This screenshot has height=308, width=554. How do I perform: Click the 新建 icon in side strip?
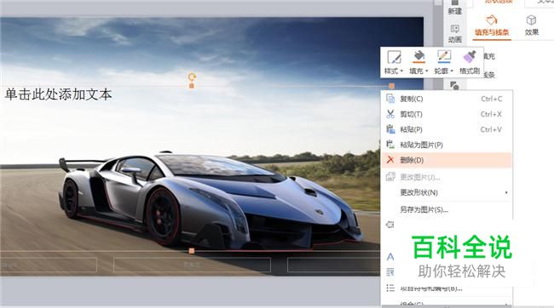(x=455, y=7)
